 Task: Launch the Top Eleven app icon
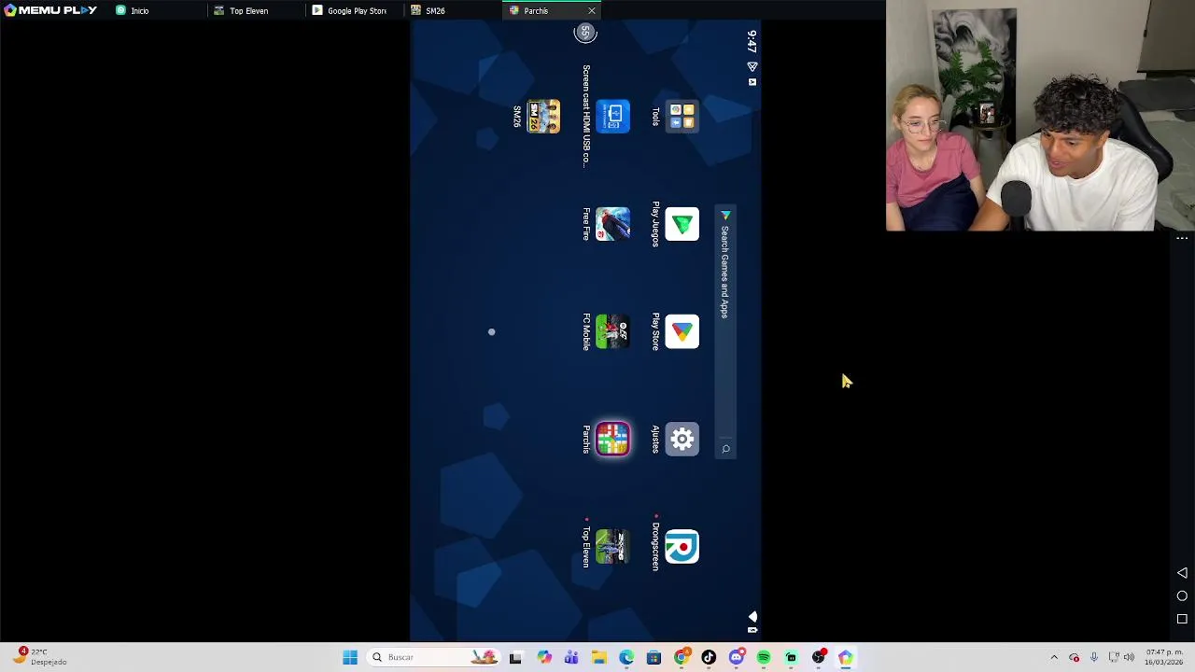[612, 546]
